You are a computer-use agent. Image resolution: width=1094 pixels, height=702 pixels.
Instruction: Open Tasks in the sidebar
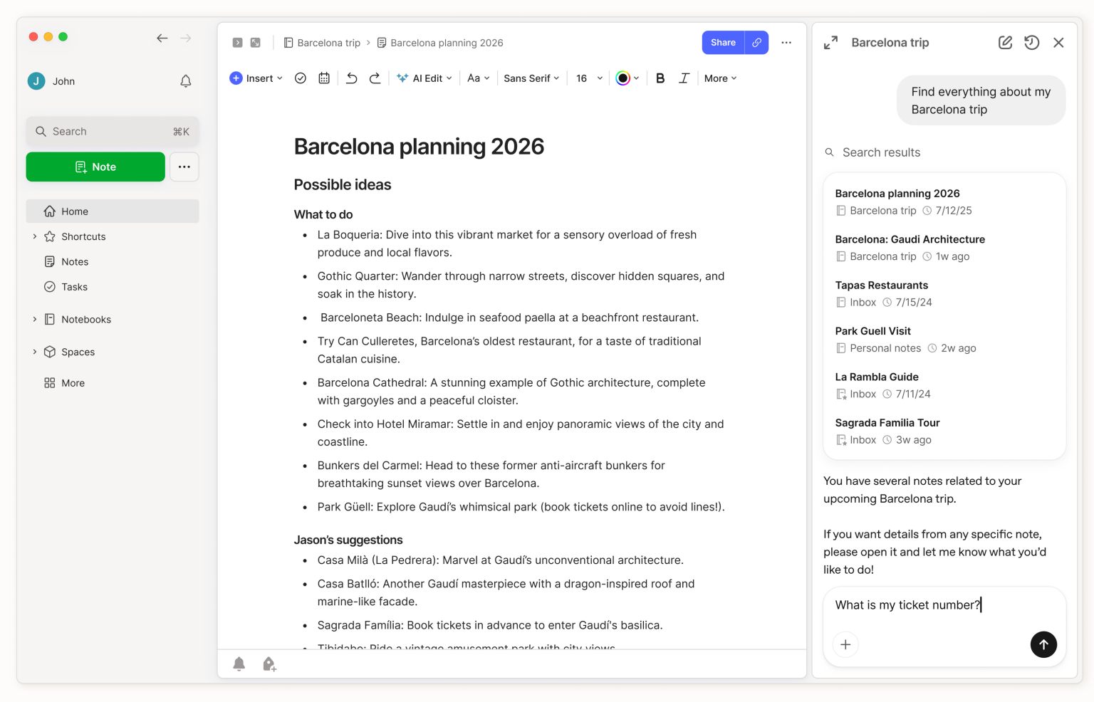click(74, 287)
